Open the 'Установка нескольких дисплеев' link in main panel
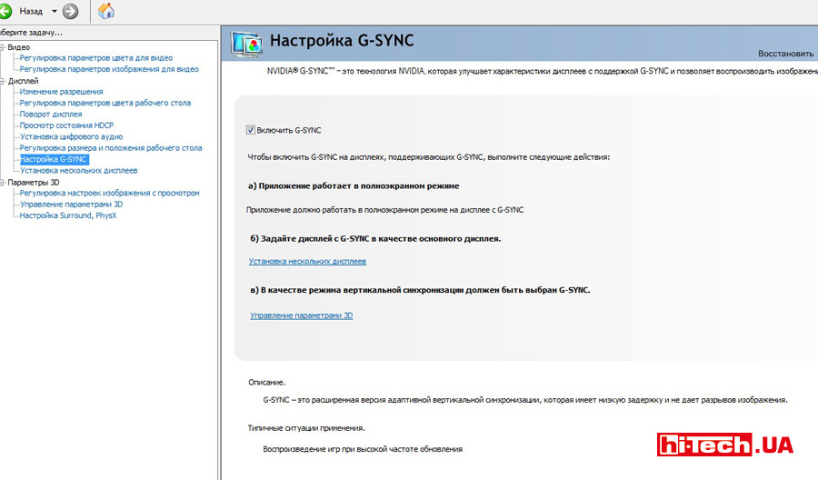 307,261
